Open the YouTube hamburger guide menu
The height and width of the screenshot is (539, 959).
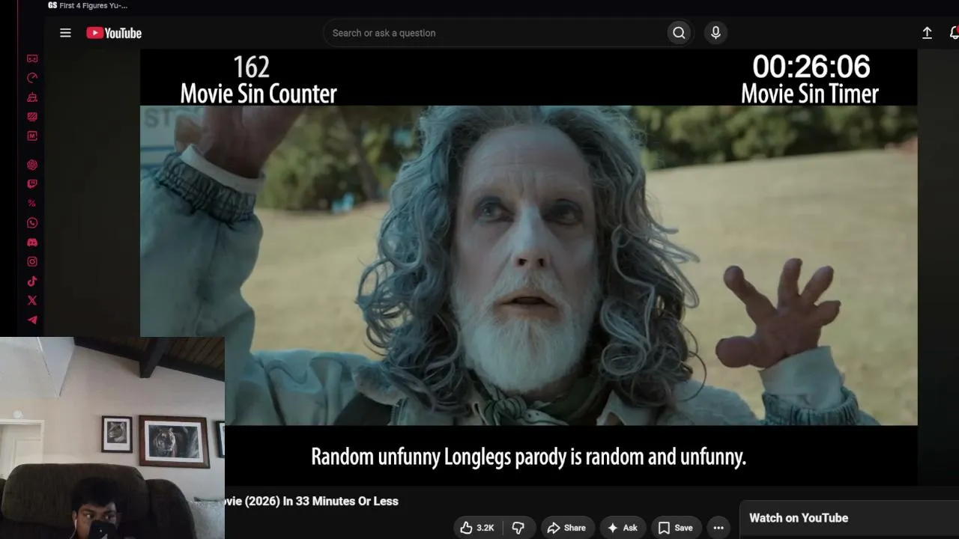[65, 33]
